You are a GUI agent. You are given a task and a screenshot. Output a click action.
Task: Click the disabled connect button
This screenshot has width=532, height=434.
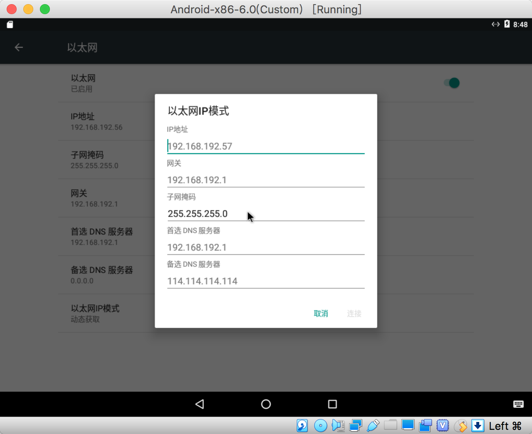tap(354, 314)
